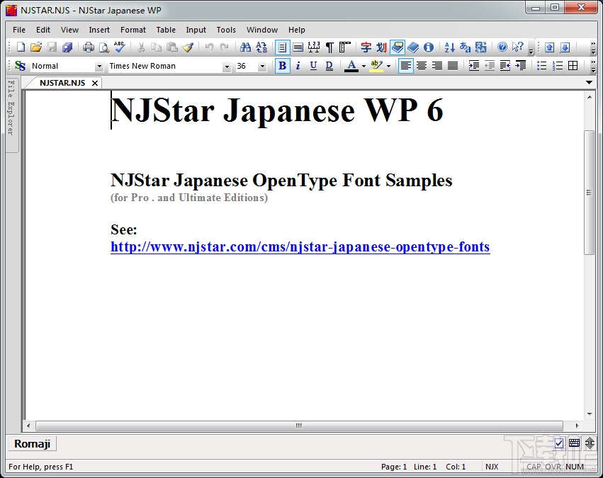This screenshot has height=478, width=603.
Task: Click the format painter brush icon
Action: tap(188, 47)
